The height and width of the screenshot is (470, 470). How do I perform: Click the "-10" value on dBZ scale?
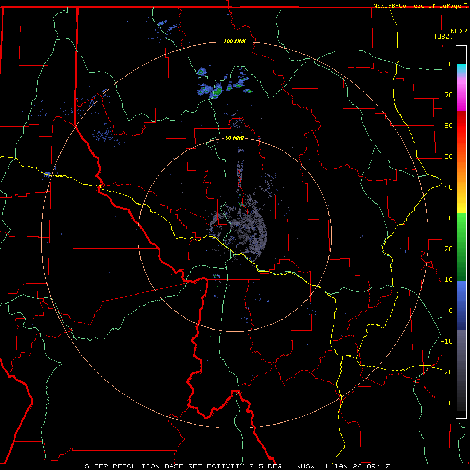point(446,342)
